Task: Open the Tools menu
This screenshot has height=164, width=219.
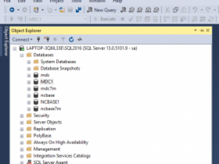Action: click(x=76, y=1)
